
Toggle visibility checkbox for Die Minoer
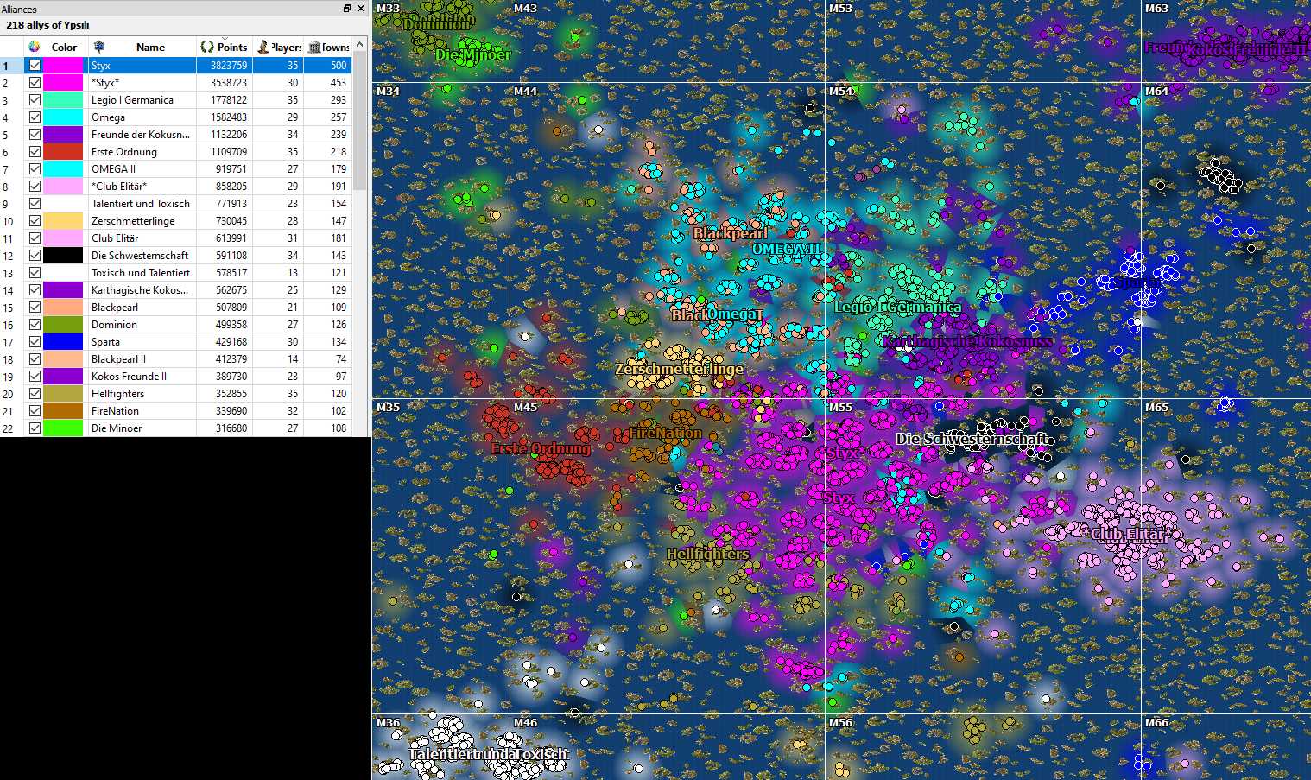tap(35, 428)
